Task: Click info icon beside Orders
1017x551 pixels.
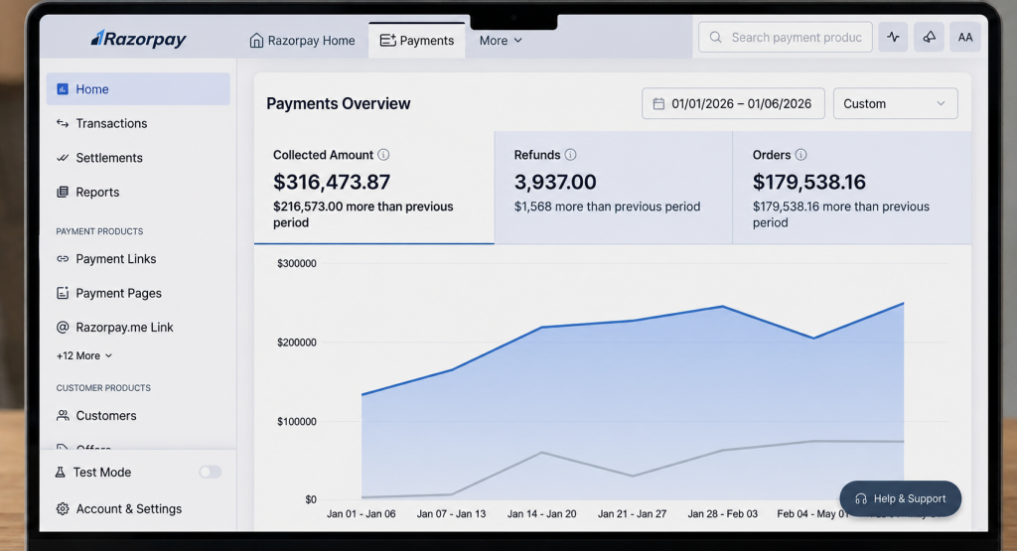Action: [801, 154]
